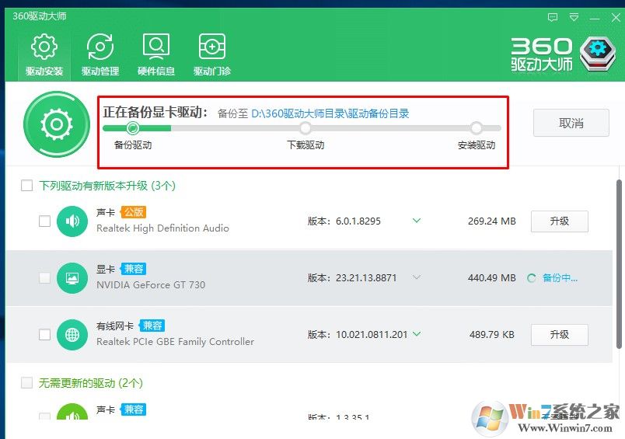Open the backup path D:\360驱动大师目录\驱动备份目录 link
Viewport: 625px width, 439px height.
point(330,113)
